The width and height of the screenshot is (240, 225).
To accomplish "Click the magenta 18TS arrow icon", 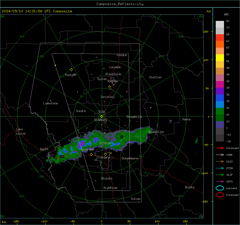I will (220, 182).
